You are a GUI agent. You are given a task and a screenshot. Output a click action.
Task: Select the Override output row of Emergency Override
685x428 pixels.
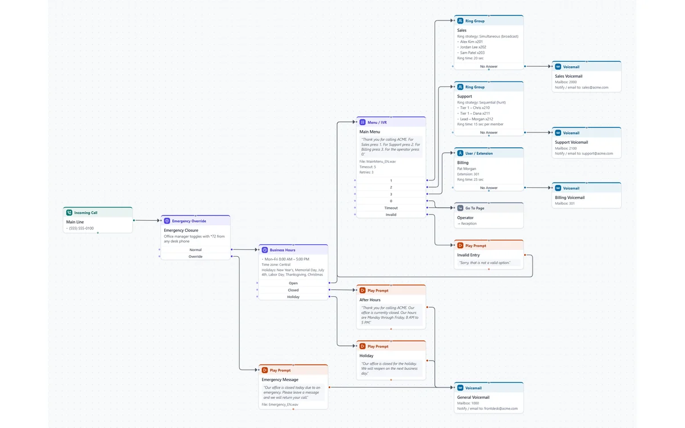[196, 257]
